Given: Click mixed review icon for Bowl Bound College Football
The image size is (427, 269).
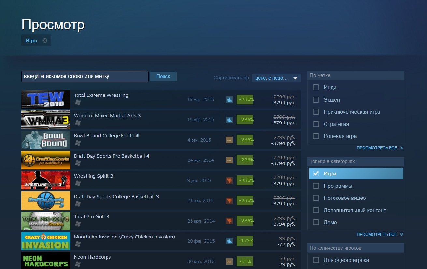Looking at the screenshot, I should [x=229, y=140].
